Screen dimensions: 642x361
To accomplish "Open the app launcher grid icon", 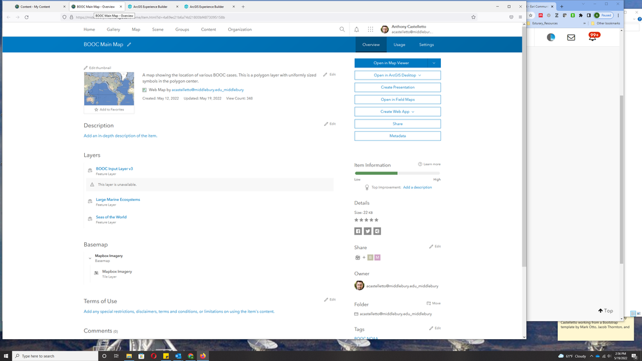I will point(371,30).
